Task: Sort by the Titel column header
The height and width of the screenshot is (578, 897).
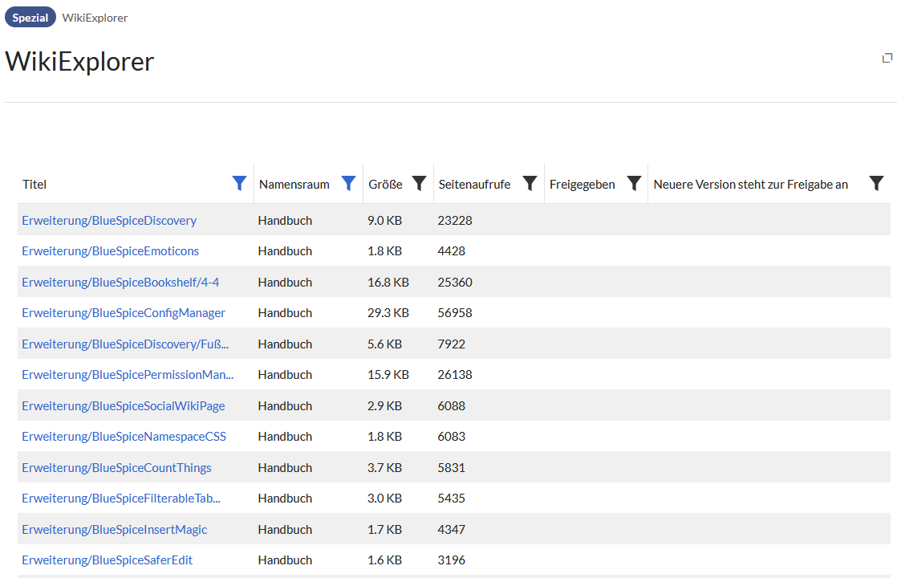Action: point(34,185)
